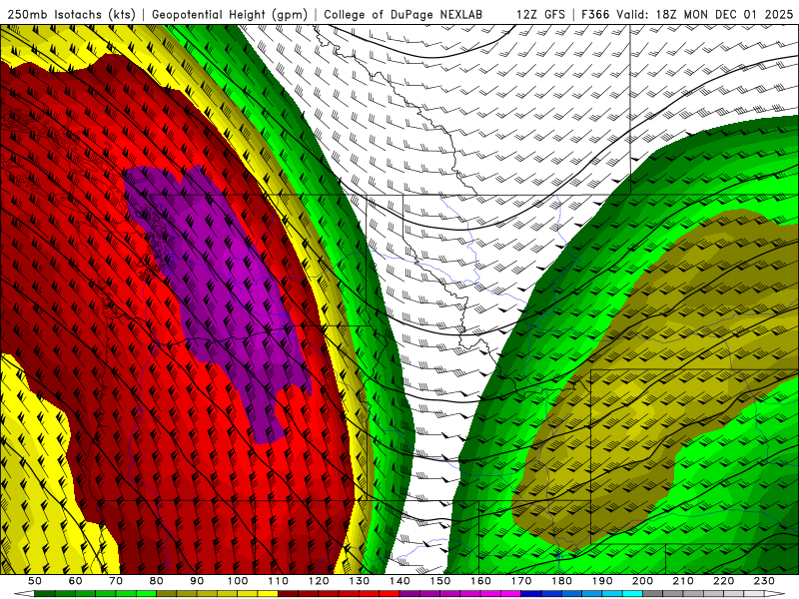This screenshot has height=599, width=799.
Task: Click the '130' label on the color scale
Action: coord(360,581)
